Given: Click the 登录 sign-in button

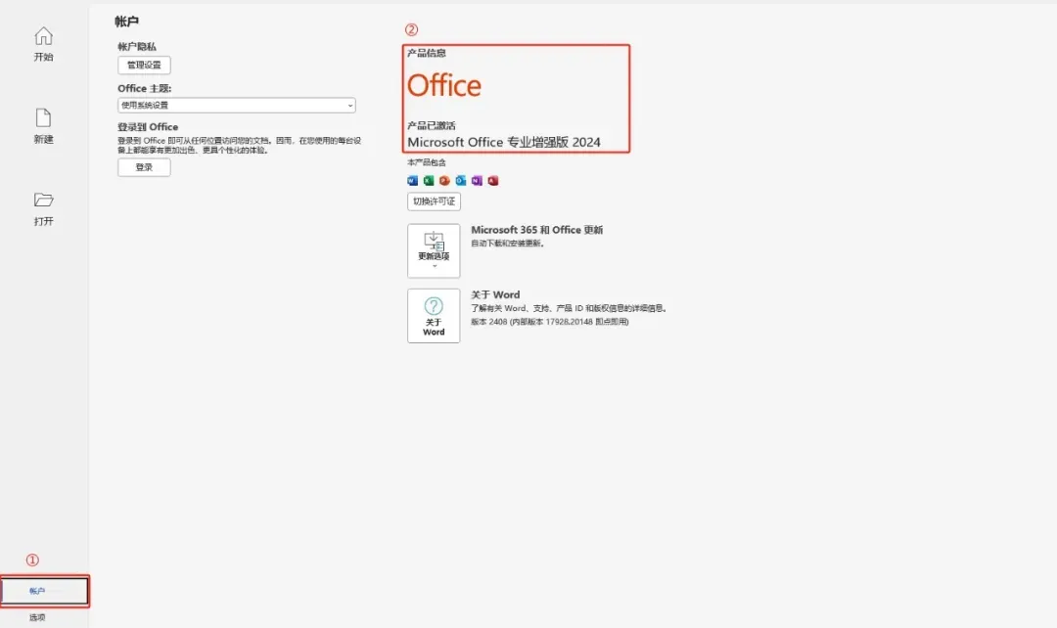Looking at the screenshot, I should [x=144, y=167].
